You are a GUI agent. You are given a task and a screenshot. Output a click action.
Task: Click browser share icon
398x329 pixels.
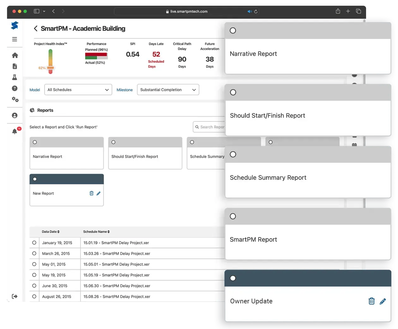coord(338,11)
